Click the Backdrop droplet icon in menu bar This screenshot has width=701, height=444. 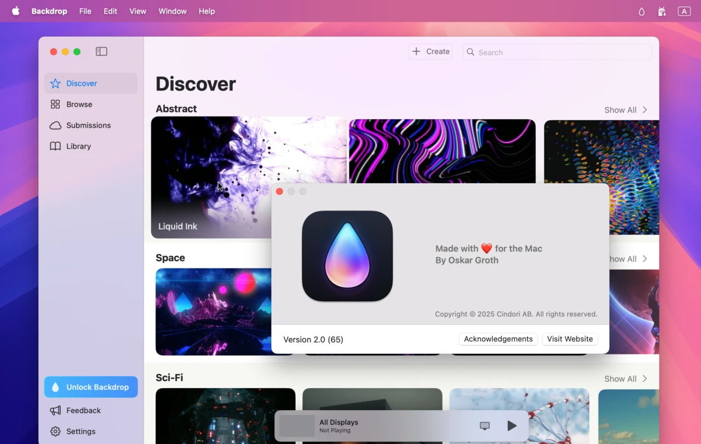coord(641,11)
